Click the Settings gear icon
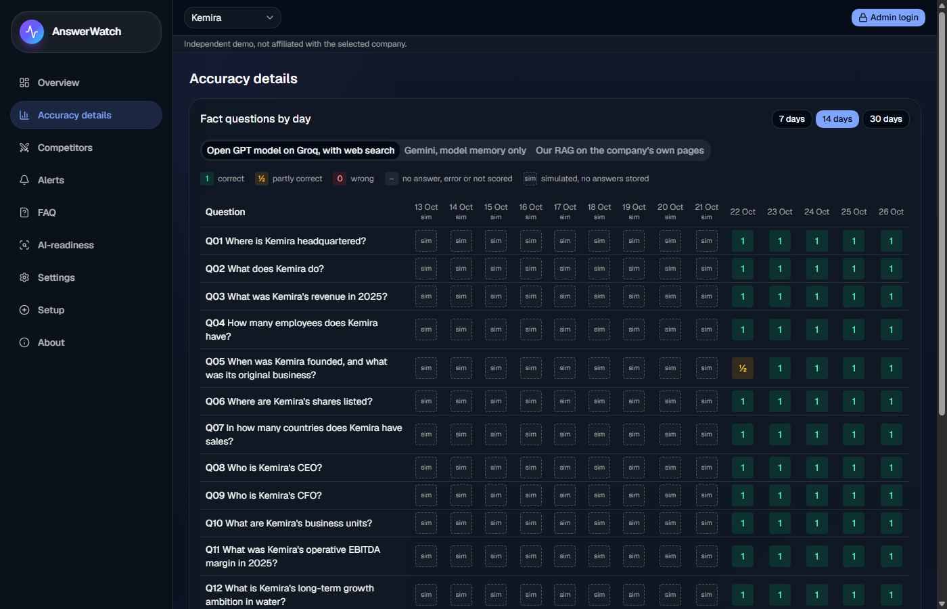 click(x=24, y=277)
